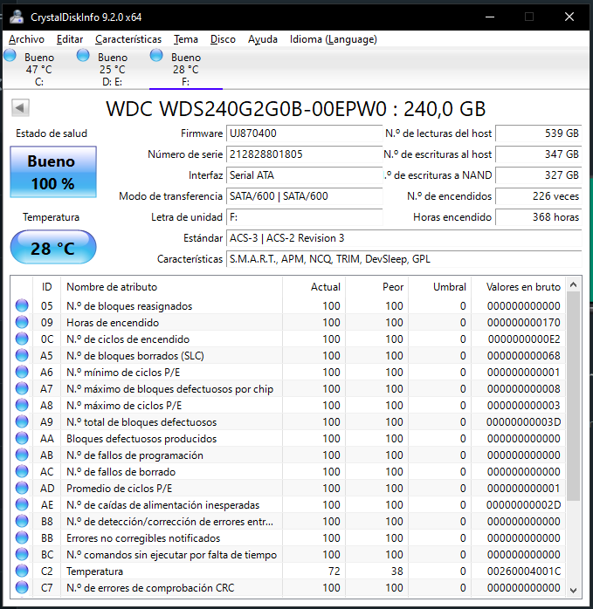Click the 28 °C temperature button
Viewport: 593px width, 609px height.
tap(53, 248)
